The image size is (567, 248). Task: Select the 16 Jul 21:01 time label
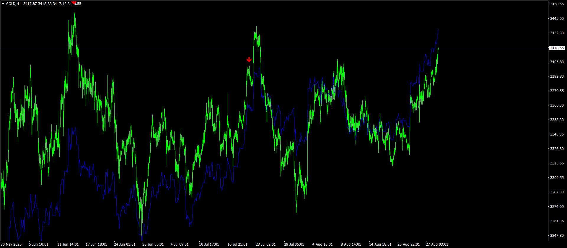coord(237,244)
